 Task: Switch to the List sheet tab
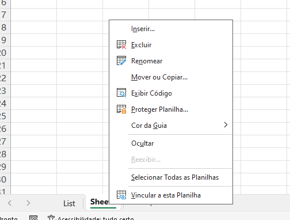(x=69, y=203)
